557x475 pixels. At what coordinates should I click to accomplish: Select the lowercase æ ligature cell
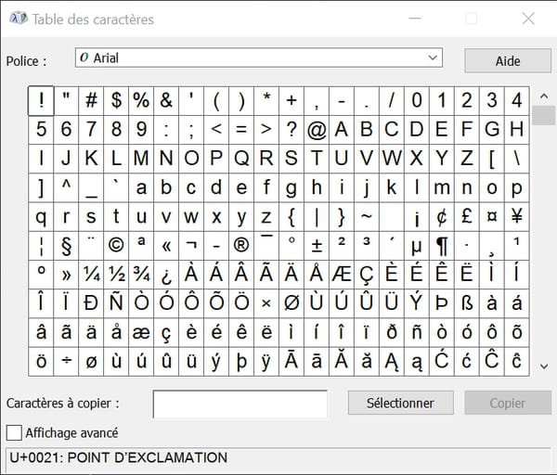(141, 333)
